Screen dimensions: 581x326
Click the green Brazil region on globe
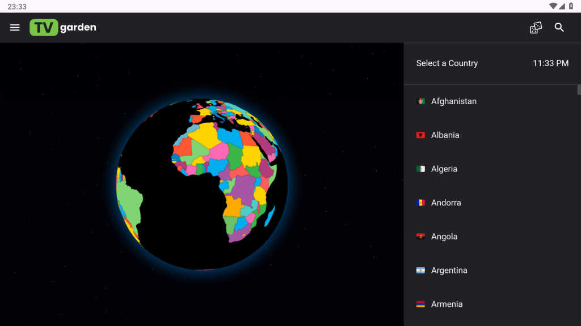point(130,203)
